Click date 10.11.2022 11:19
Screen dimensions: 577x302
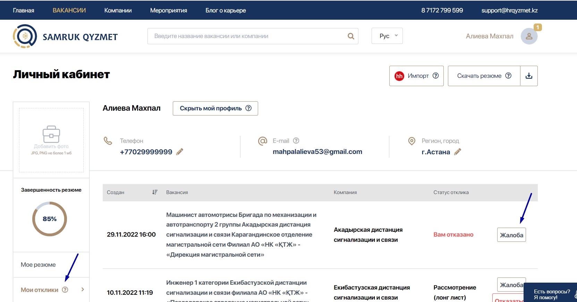tap(130, 293)
